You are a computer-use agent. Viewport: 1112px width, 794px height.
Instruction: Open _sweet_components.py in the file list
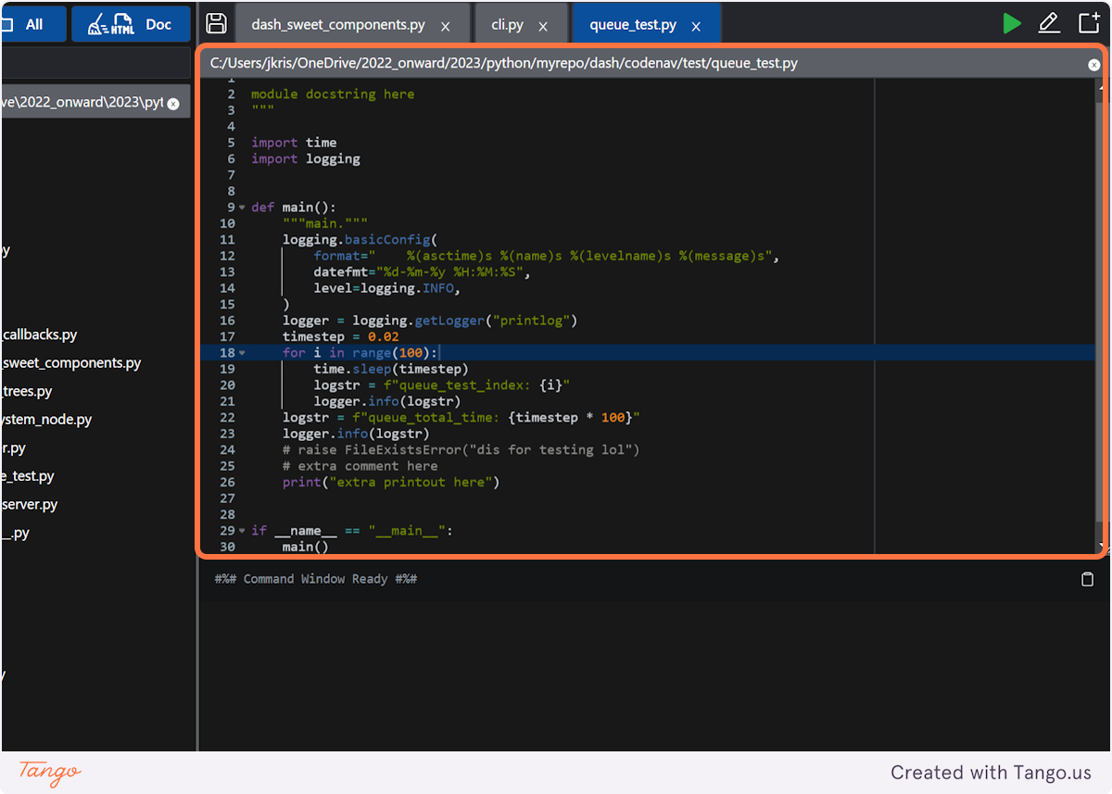pyautogui.click(x=70, y=363)
